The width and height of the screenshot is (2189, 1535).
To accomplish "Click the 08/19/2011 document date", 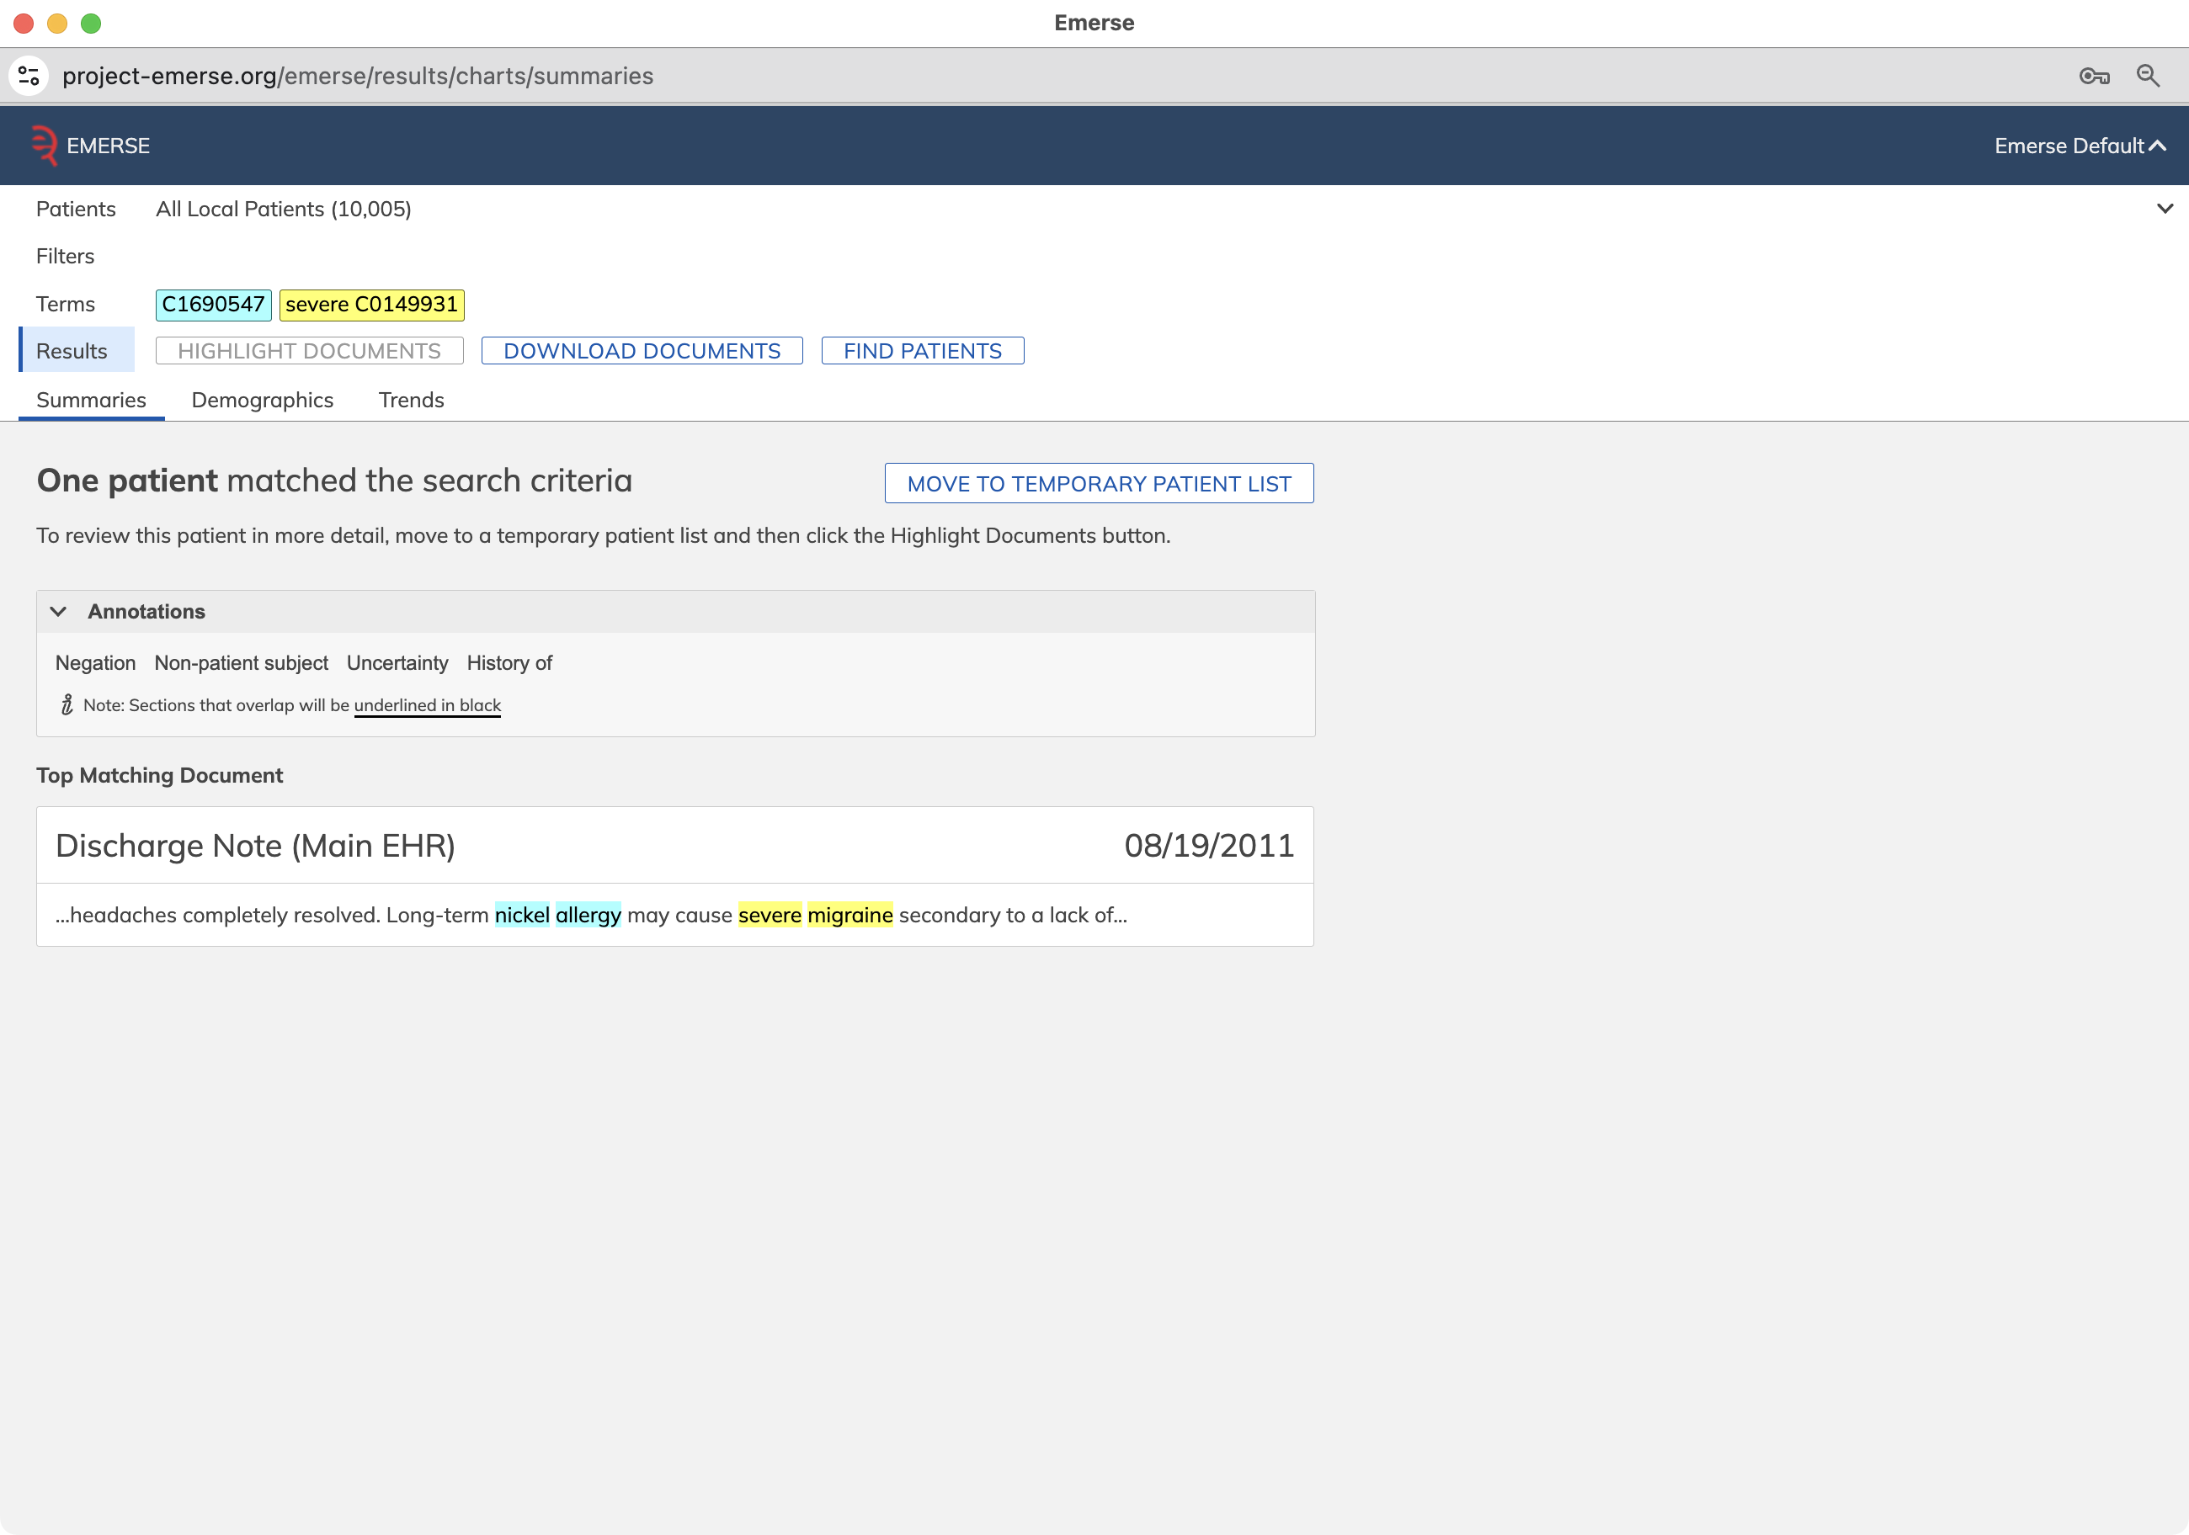I will 1209,846.
